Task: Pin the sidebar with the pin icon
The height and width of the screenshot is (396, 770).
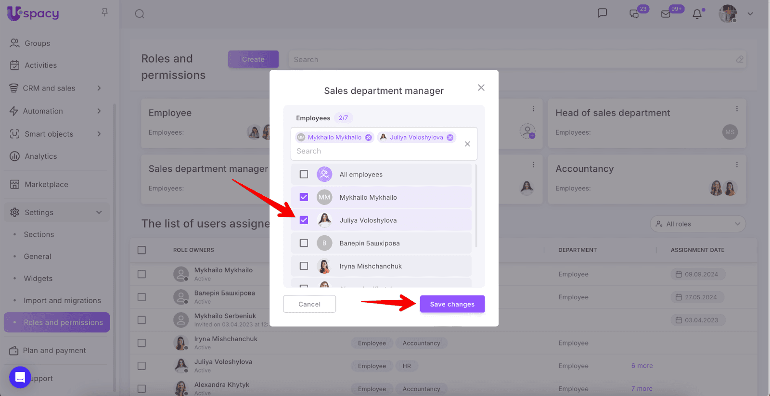Action: (x=104, y=13)
